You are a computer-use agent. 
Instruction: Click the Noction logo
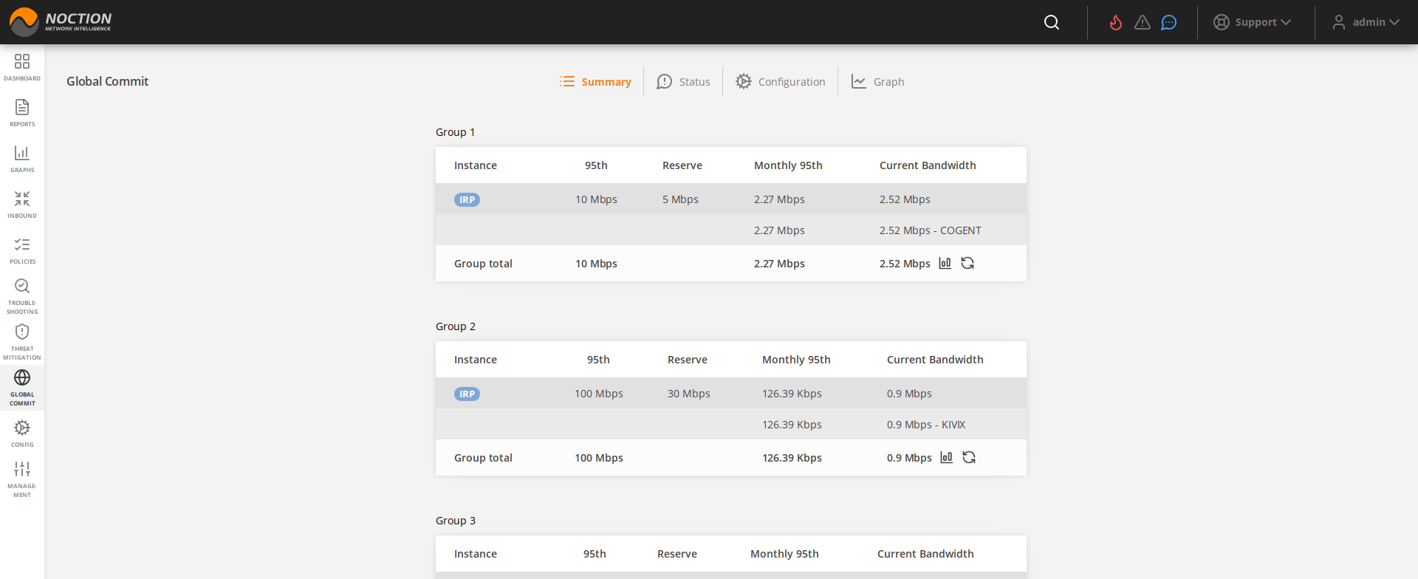(x=61, y=22)
